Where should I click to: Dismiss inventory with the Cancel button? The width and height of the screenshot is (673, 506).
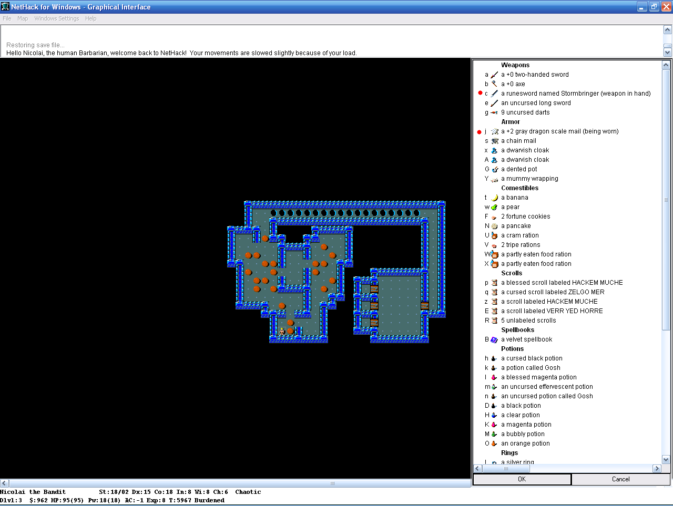[x=621, y=479]
